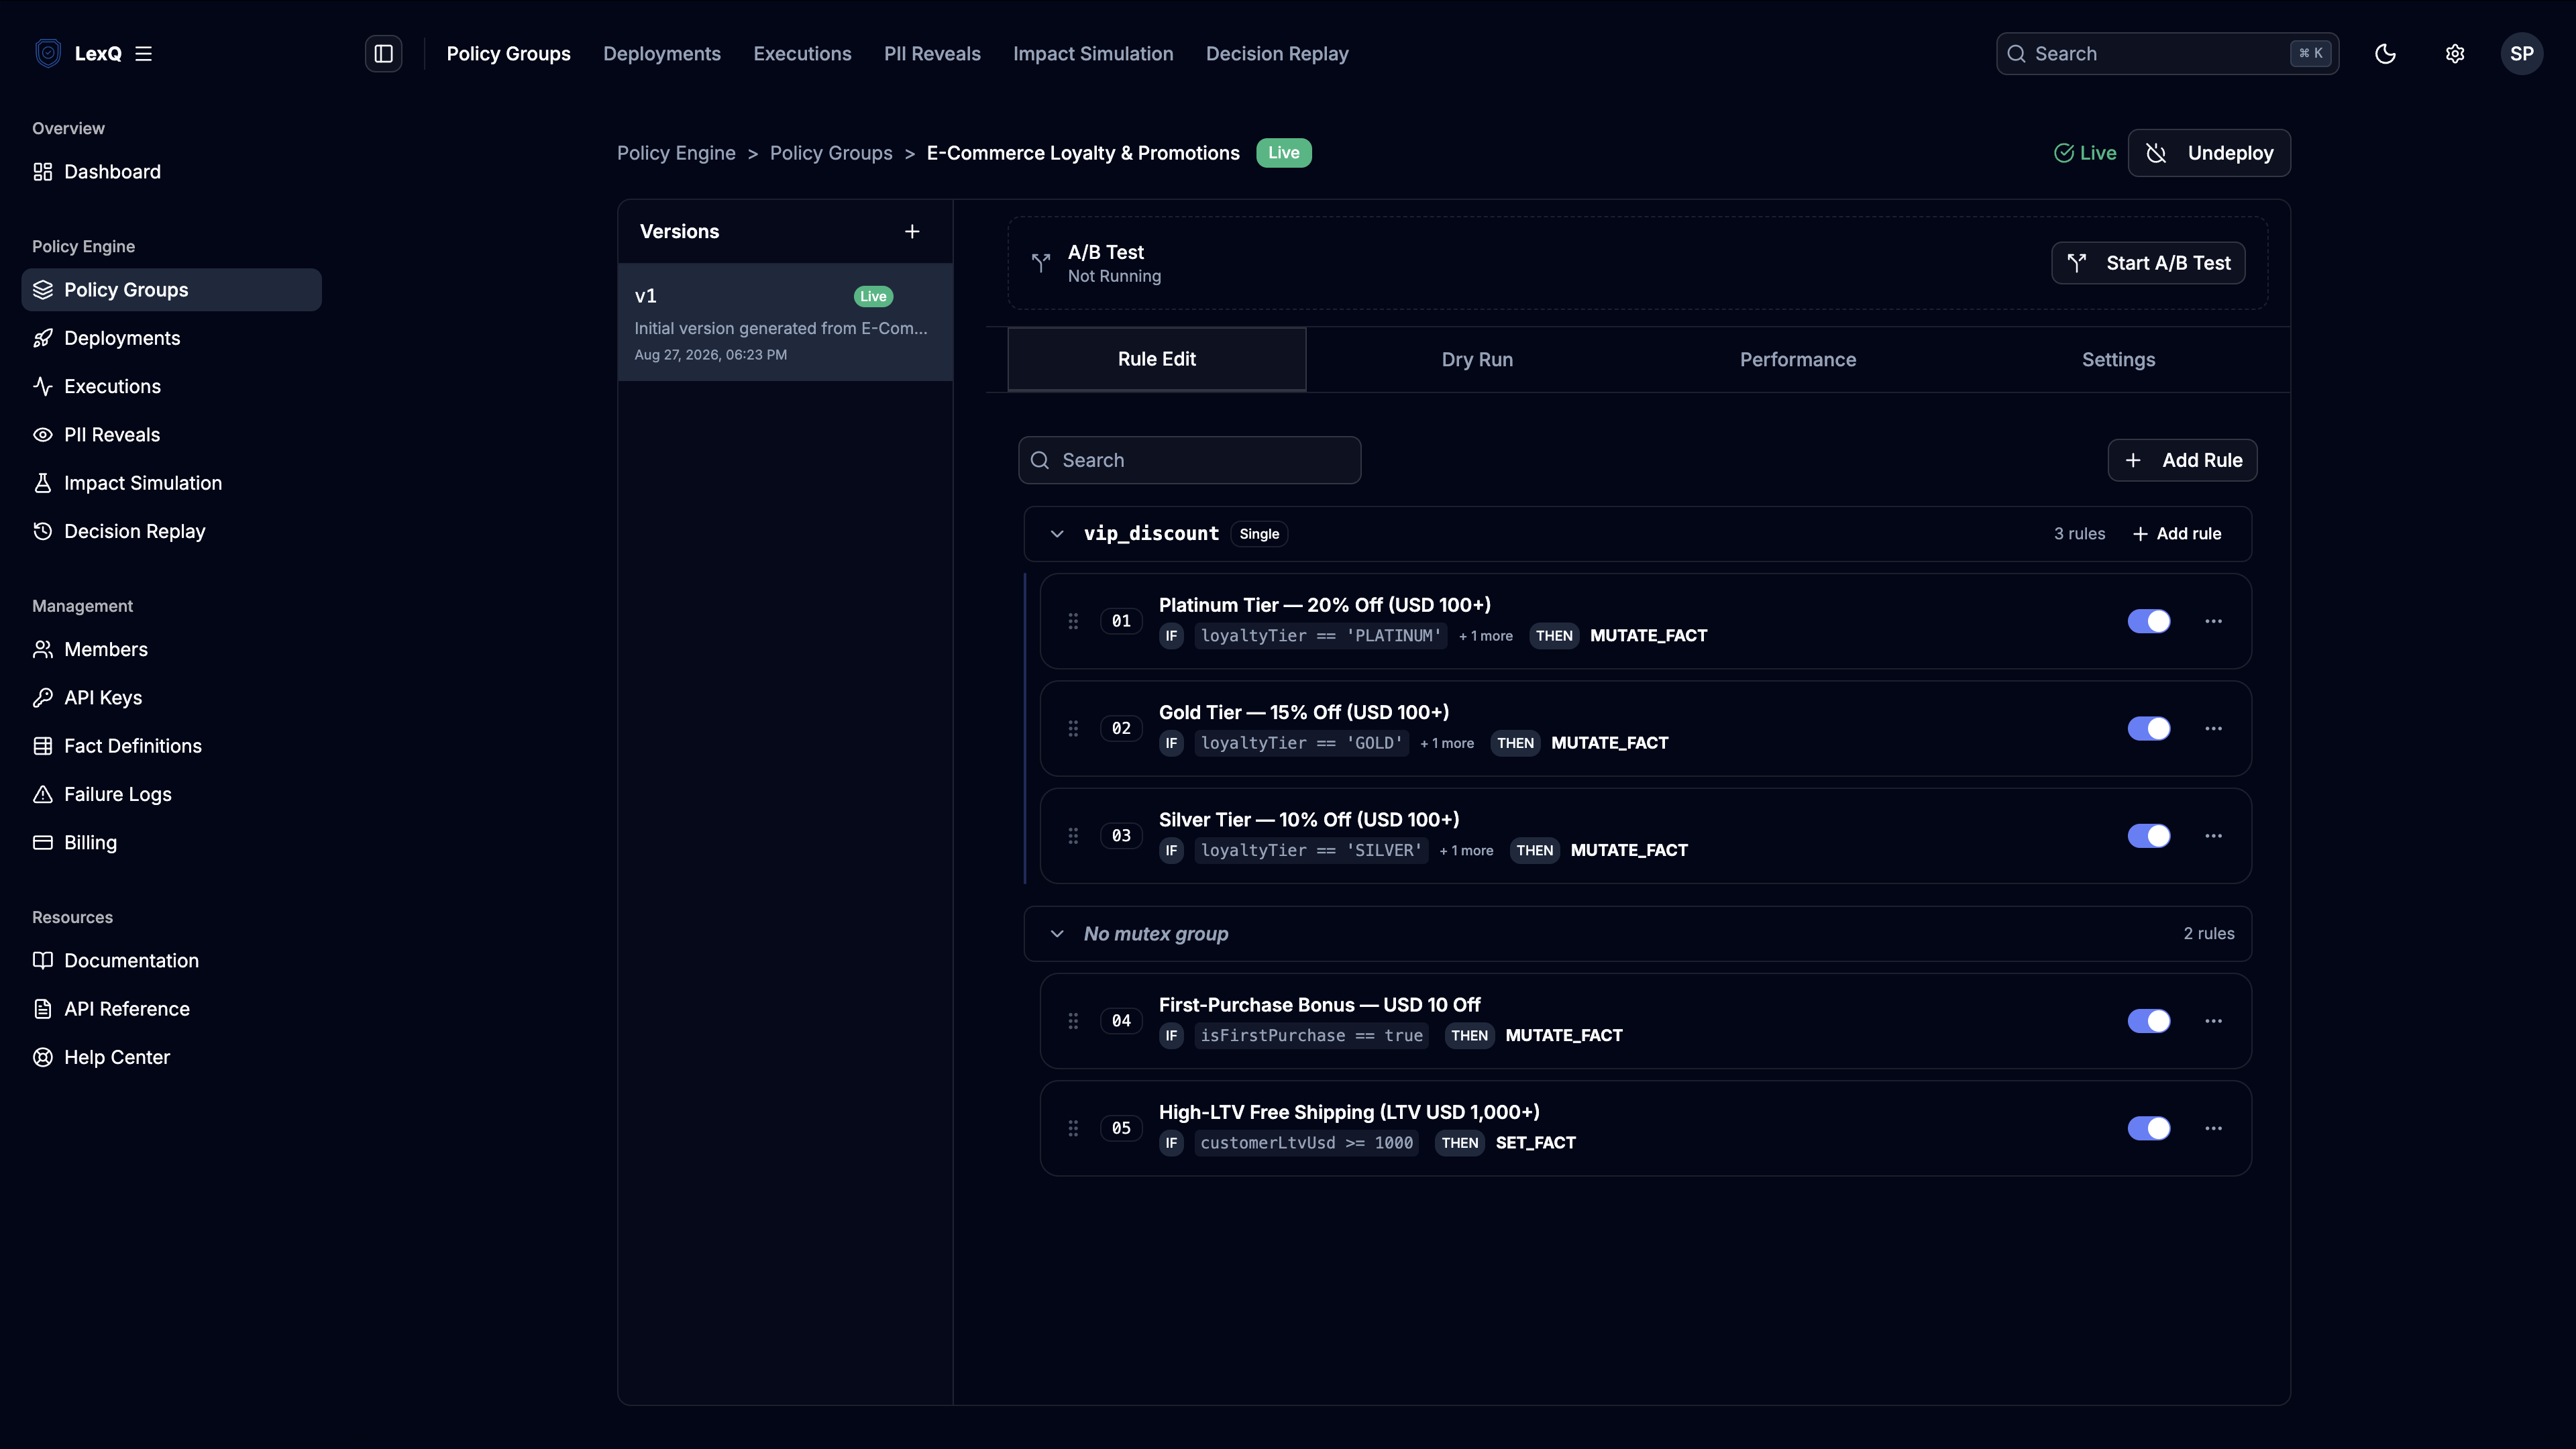Open Failure Logs in sidebar
The image size is (2576, 1449).
pos(171,794)
